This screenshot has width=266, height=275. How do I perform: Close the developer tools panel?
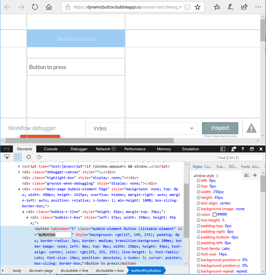pos(261,149)
